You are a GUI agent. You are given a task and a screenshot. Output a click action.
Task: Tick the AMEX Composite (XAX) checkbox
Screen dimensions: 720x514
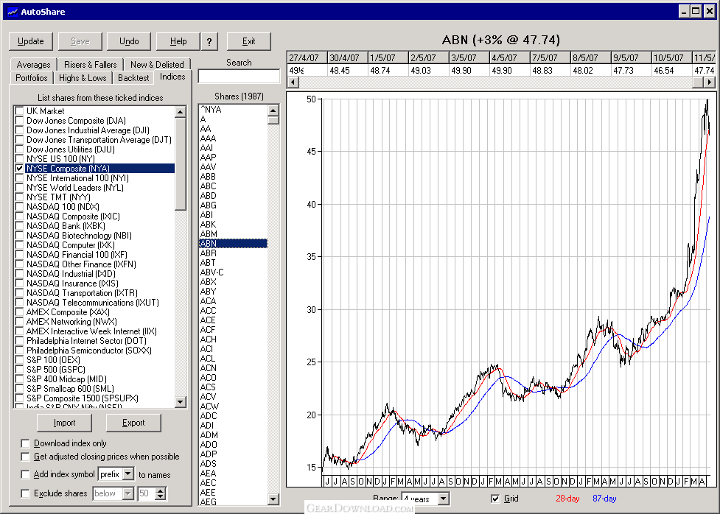[x=19, y=312]
